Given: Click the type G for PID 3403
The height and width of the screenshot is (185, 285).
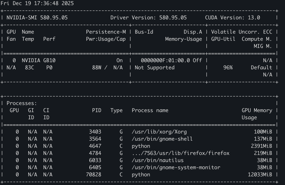Looking at the screenshot, I should pos(121,132).
